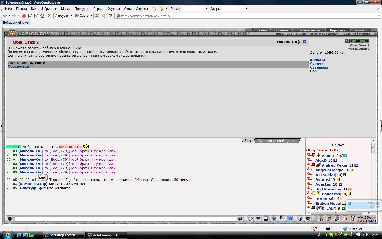382x239 pixels.
Task: Click the eraser clear chat icon
Action: click(x=250, y=219)
